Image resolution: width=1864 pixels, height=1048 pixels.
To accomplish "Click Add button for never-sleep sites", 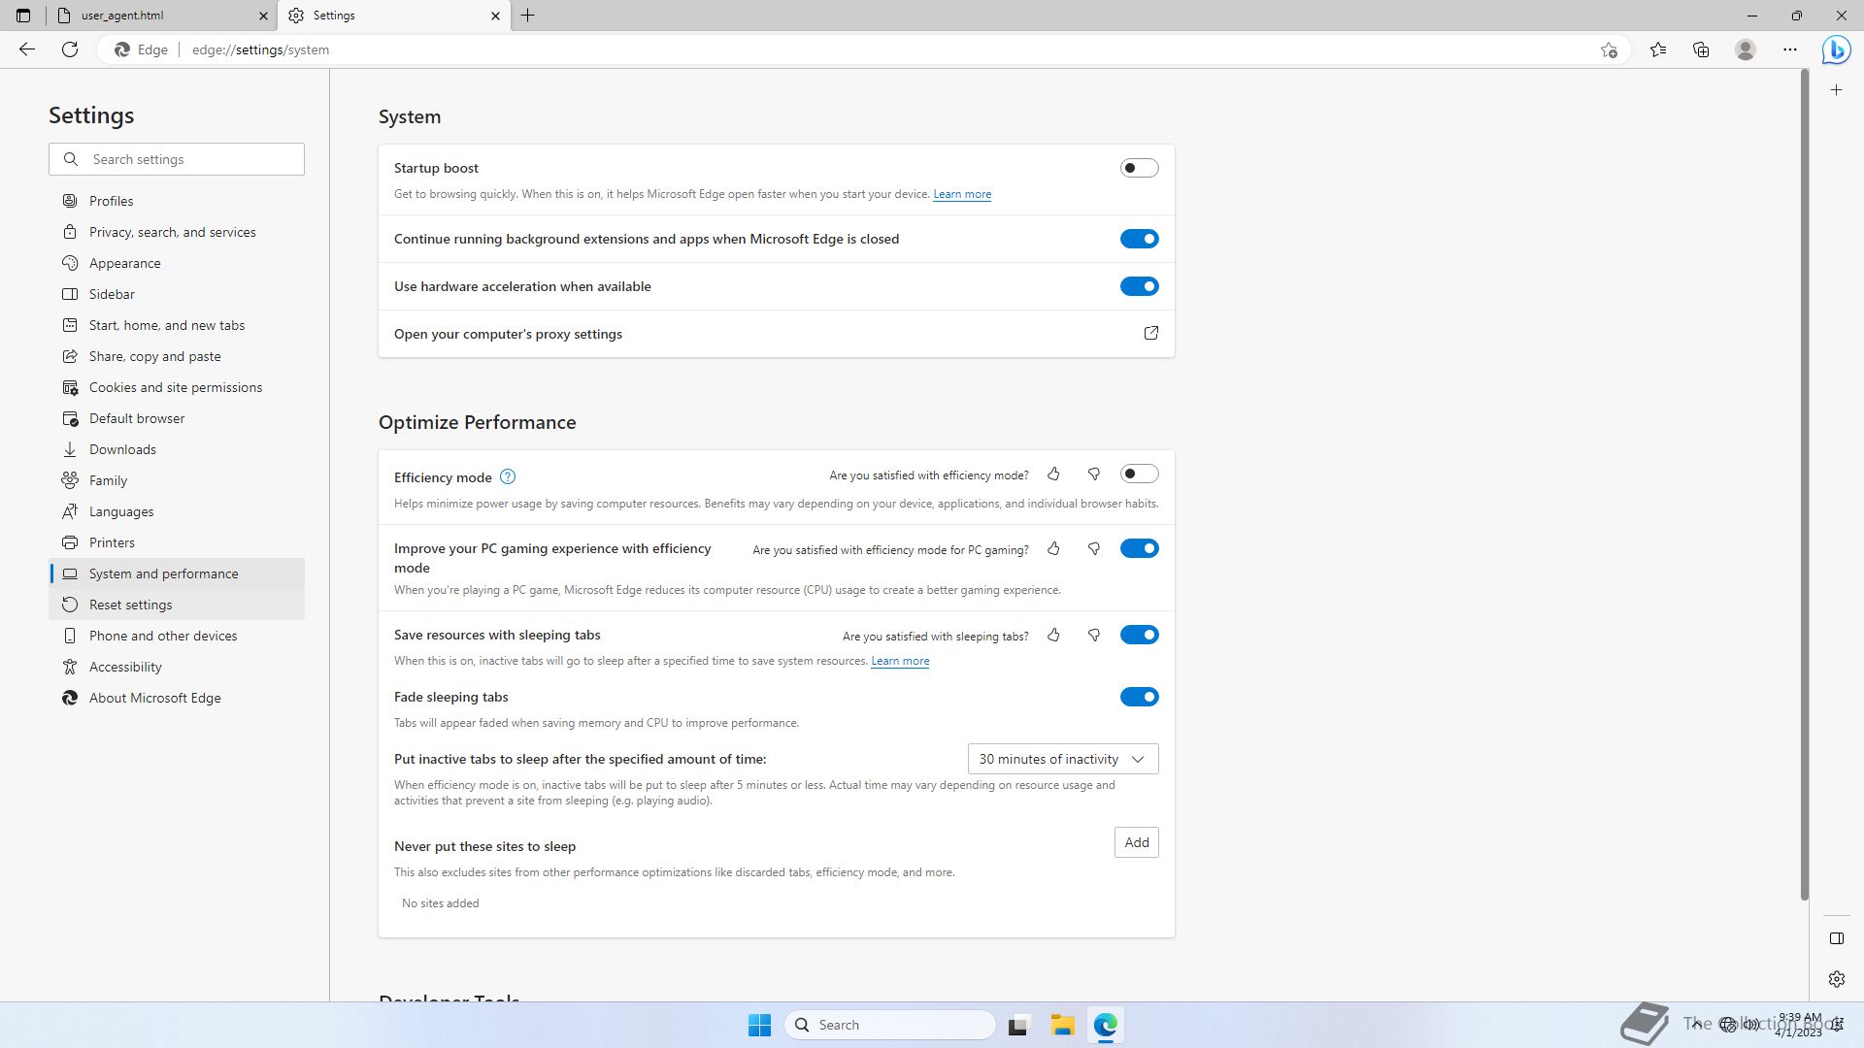I will [1136, 842].
